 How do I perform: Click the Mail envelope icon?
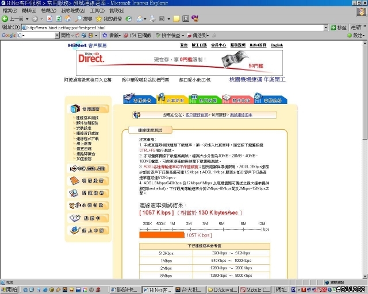pos(140,19)
